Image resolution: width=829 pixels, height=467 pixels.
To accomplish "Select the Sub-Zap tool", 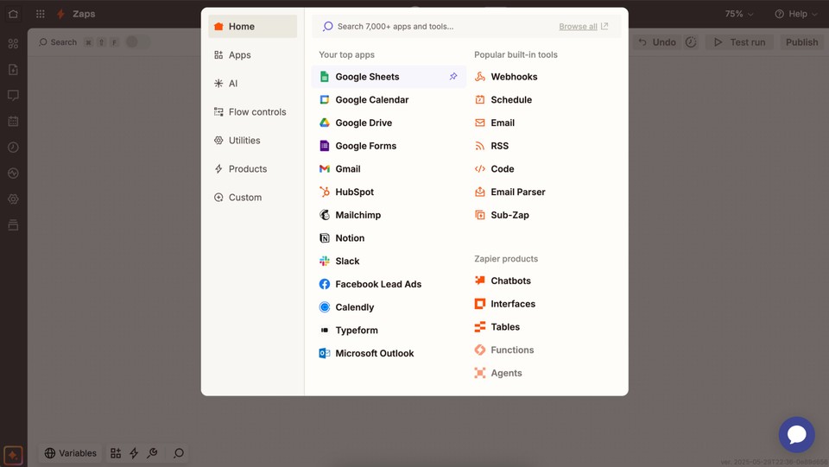I will click(x=543, y=215).
